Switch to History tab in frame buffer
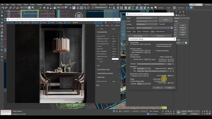Image resolution: width=212 pixels, height=119 pixels. click(107, 25)
